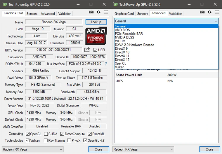The width and height of the screenshot is (222, 154).
Task: Click the AMD CrossFire Disabled field
Action: [x=42, y=126]
